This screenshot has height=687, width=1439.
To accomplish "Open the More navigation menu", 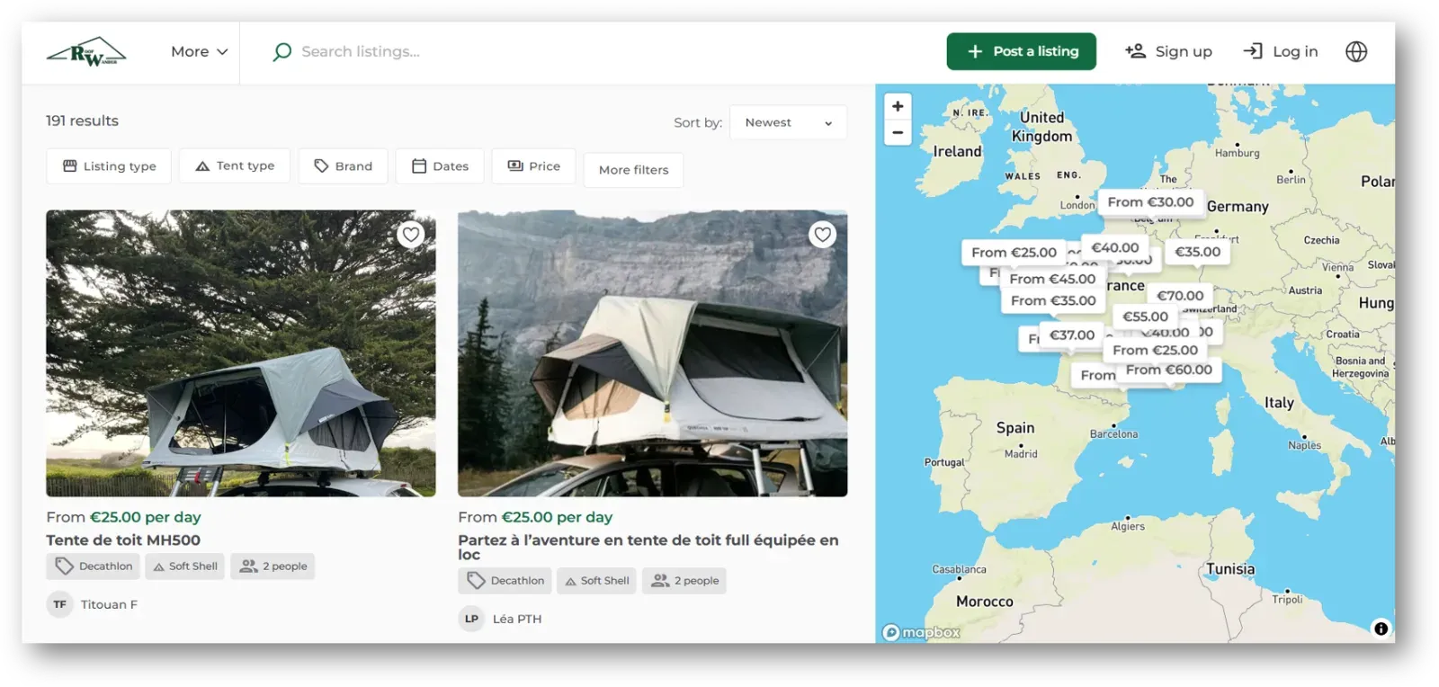I will pos(199,52).
